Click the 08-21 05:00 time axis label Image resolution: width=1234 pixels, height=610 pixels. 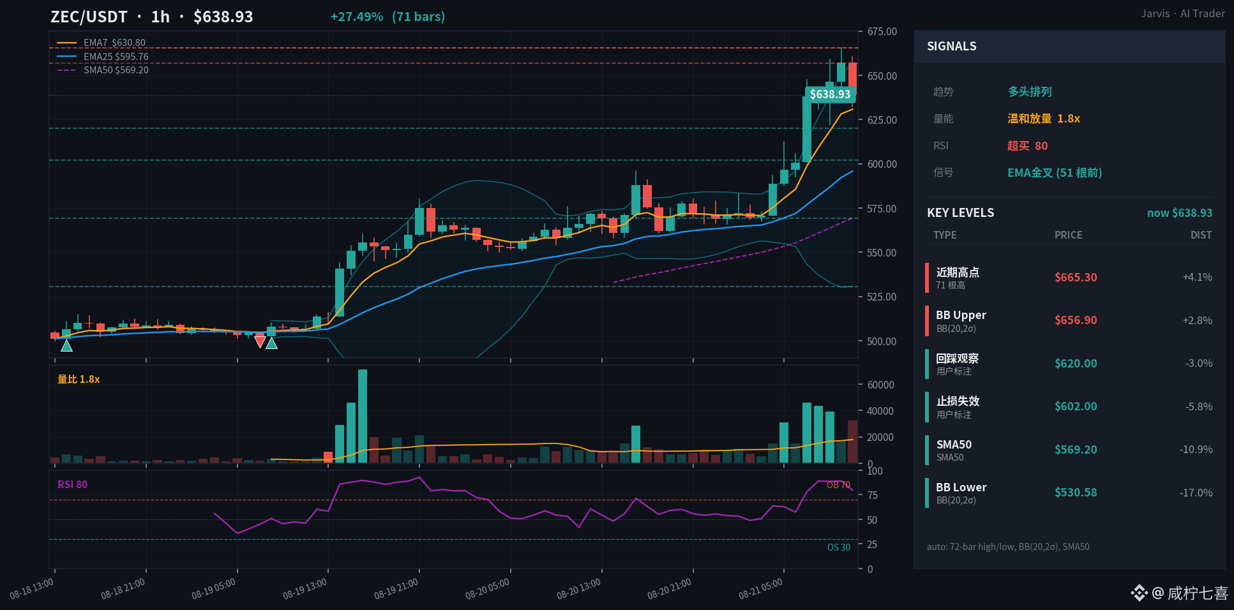761,588
